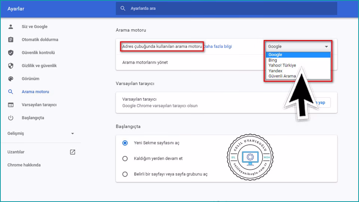Click the browser window icon for Varsayılan tarayıcı
This screenshot has height=202, width=359.
[11, 105]
